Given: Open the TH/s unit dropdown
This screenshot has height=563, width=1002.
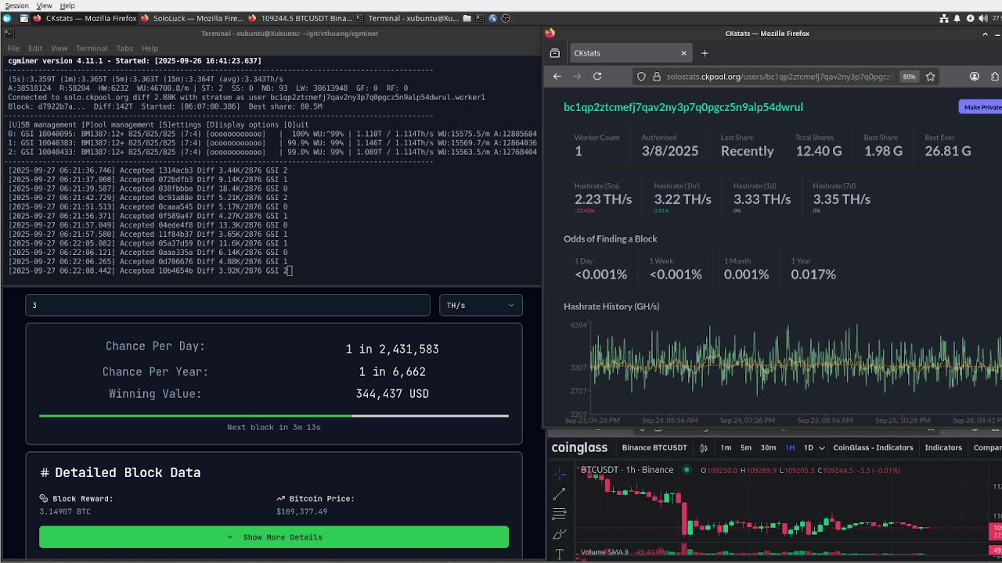Looking at the screenshot, I should click(481, 305).
